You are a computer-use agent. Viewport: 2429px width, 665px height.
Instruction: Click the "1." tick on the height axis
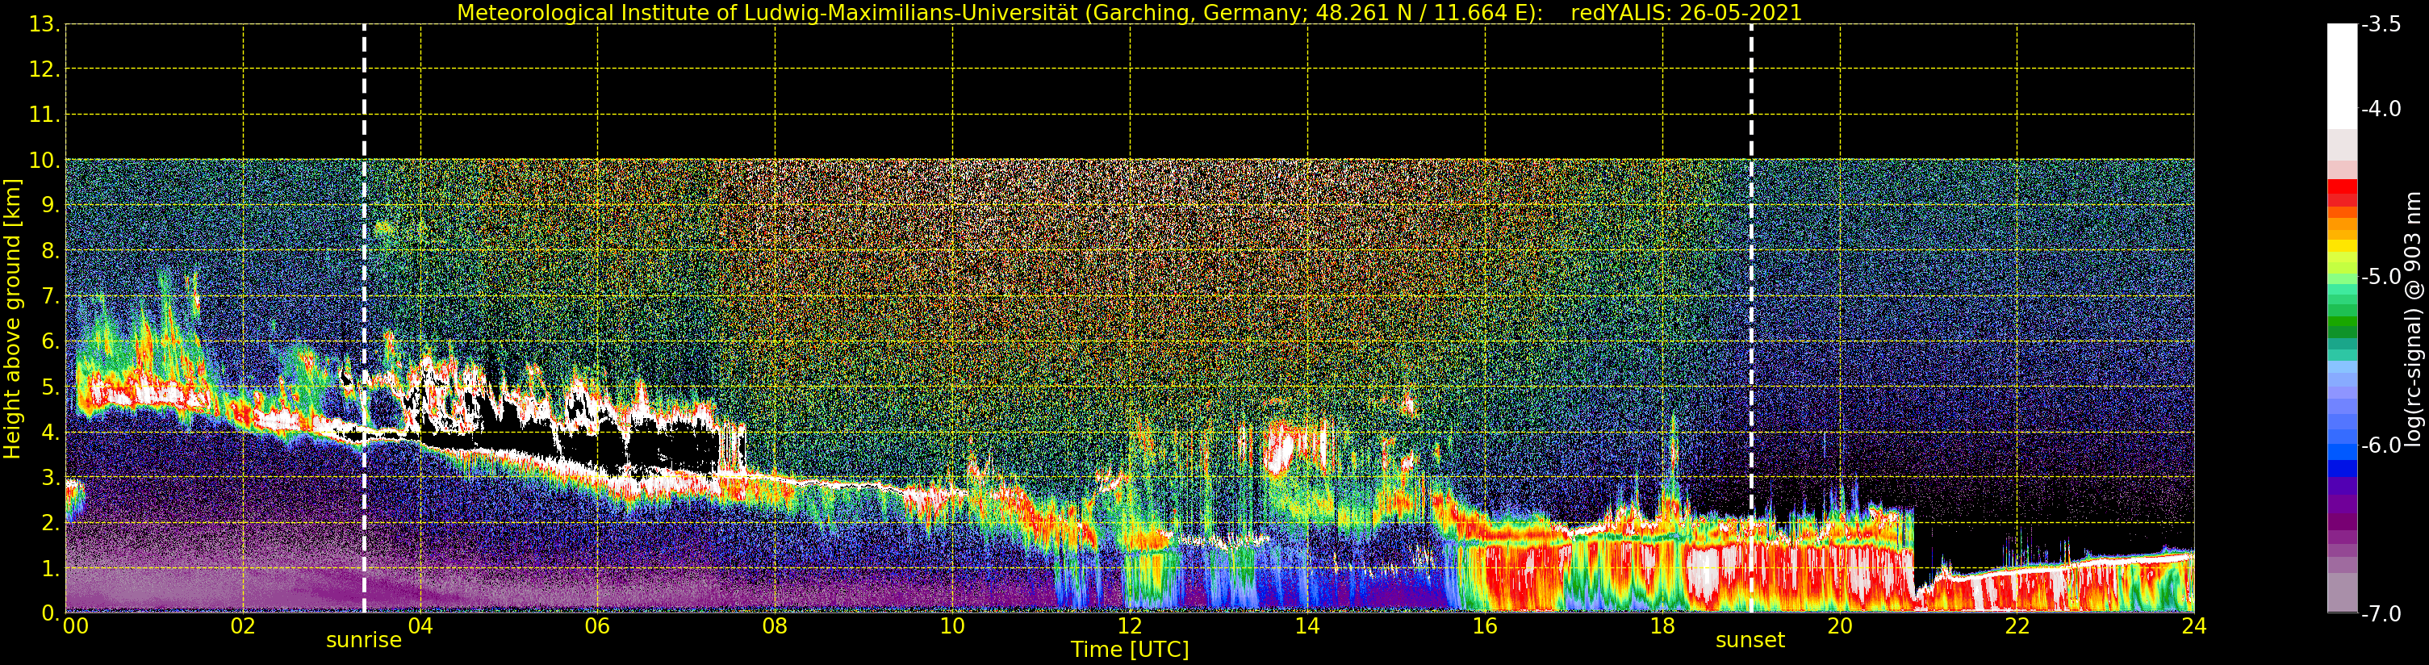pyautogui.click(x=51, y=568)
